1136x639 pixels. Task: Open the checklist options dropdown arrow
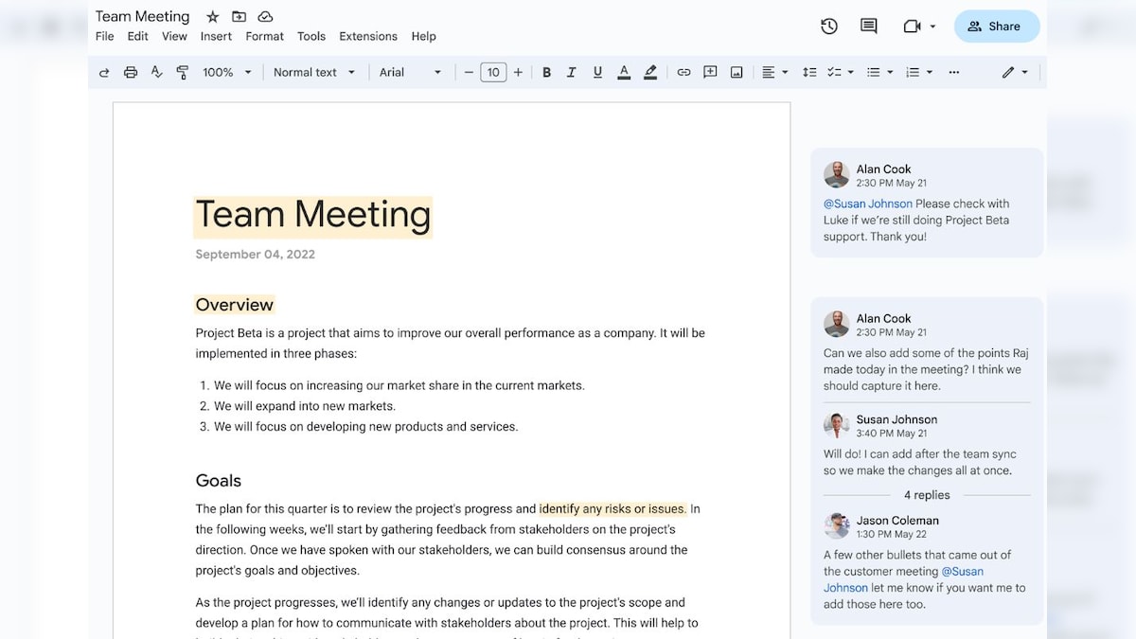click(850, 72)
